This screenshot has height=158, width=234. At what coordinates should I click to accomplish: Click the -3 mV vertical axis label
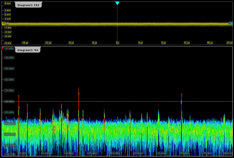click(x=8, y=36)
